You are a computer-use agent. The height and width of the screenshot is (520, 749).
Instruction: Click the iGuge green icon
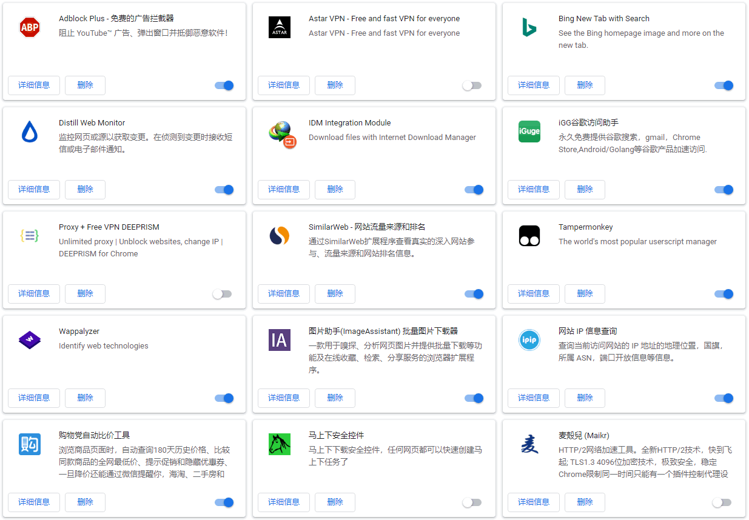(x=529, y=132)
